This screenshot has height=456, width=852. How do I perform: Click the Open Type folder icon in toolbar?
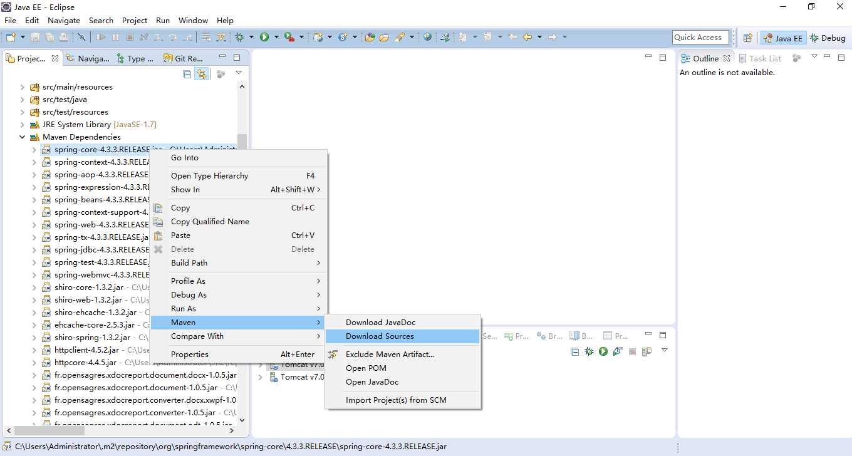[x=370, y=38]
